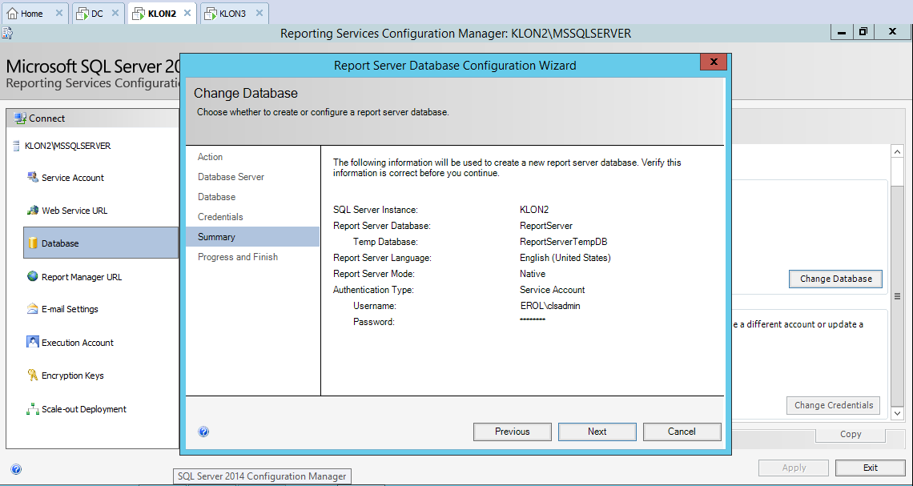Click the Service Account icon in sidebar

pyautogui.click(x=33, y=178)
